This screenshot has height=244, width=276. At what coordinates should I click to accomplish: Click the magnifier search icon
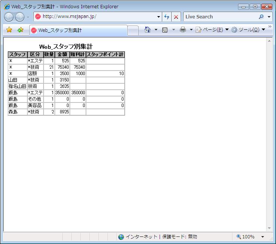click(x=261, y=17)
